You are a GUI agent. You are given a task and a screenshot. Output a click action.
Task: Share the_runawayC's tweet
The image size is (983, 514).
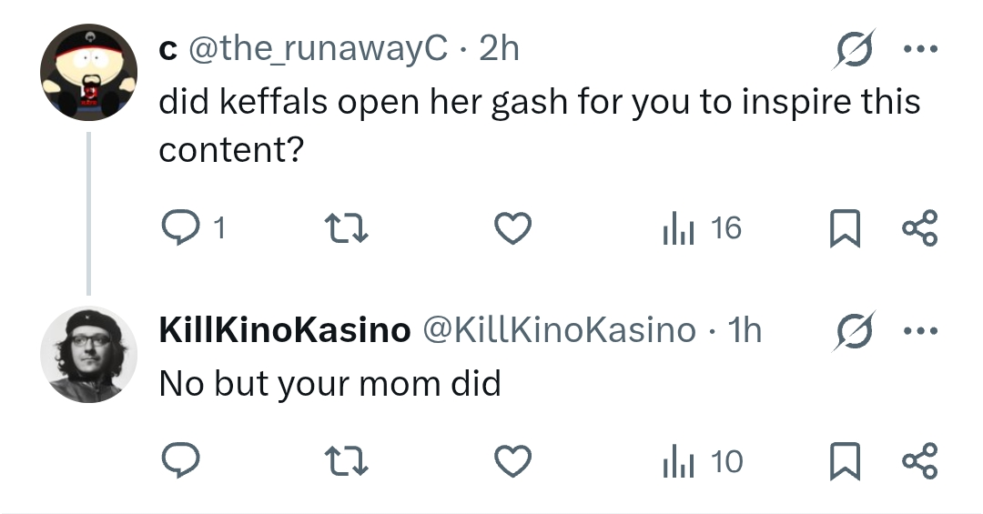click(x=918, y=228)
